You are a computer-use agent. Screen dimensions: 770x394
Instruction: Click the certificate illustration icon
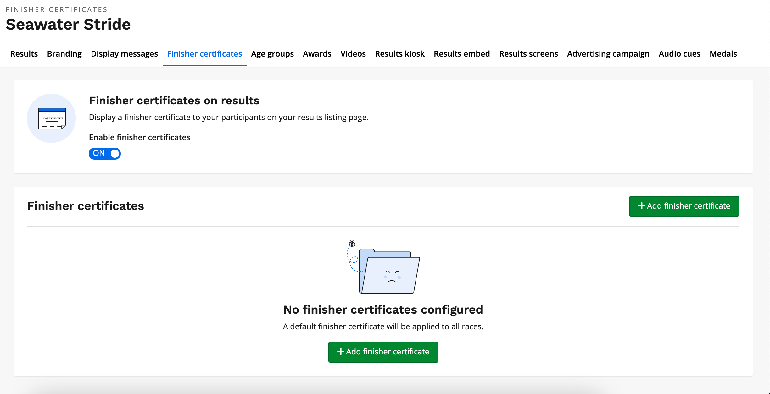[52, 118]
